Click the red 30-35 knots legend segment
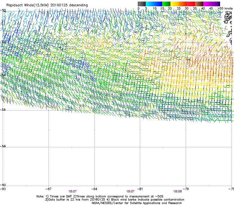234x205 pixels. 191,4
